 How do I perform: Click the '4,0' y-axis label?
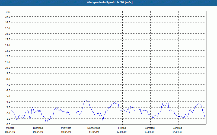[8, 102]
